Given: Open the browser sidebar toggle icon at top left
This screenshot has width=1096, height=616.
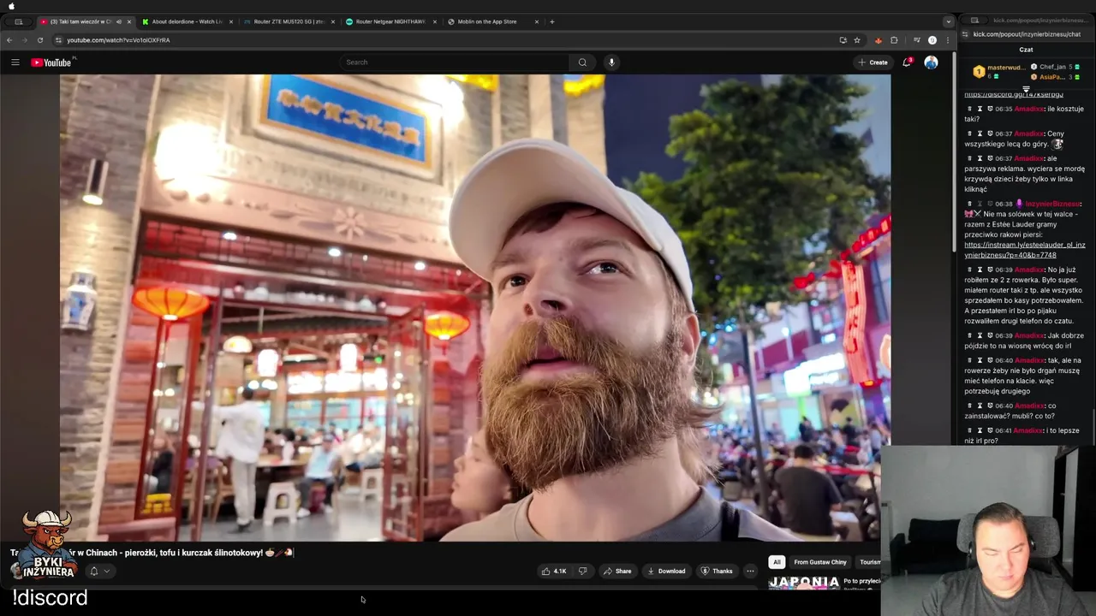Looking at the screenshot, I should click(18, 21).
